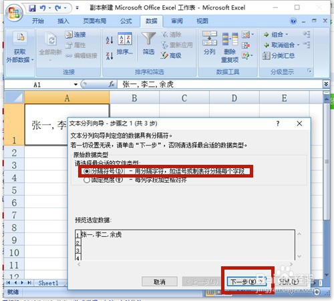Image resolution: width=334 pixels, height=301 pixels.
Task: Switch to the Insert (插入) tab
Action: click(x=63, y=21)
